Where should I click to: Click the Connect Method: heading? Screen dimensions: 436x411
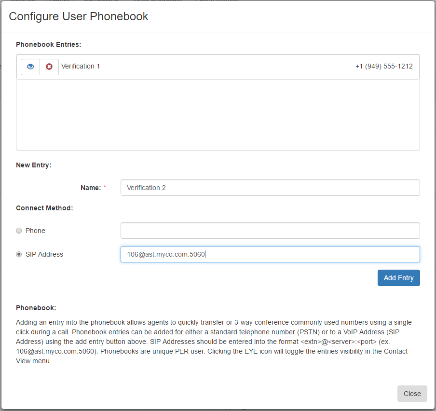click(44, 208)
